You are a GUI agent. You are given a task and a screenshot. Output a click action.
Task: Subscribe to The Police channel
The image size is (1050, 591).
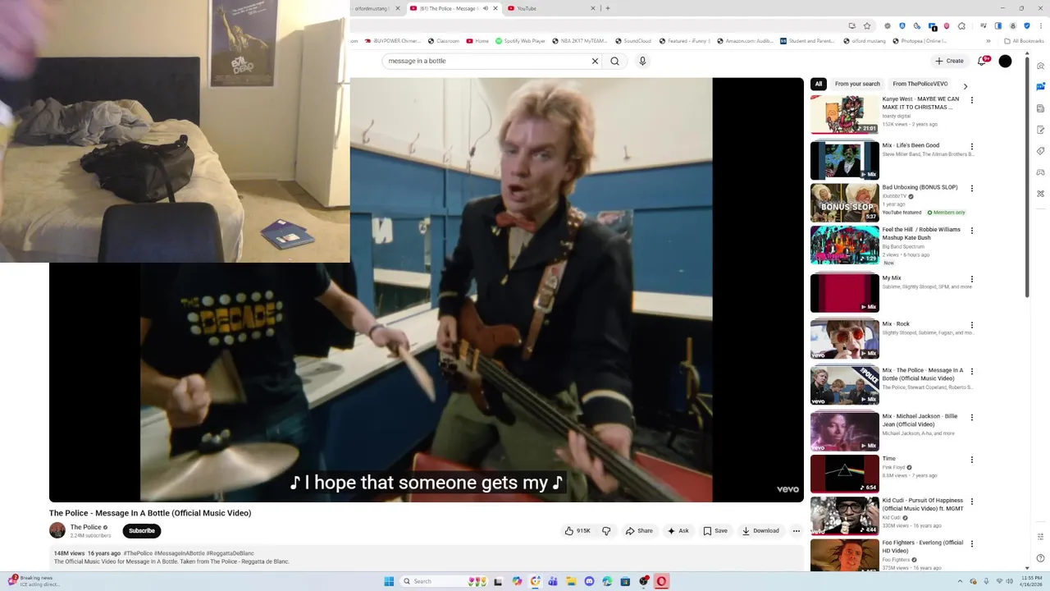pos(142,531)
